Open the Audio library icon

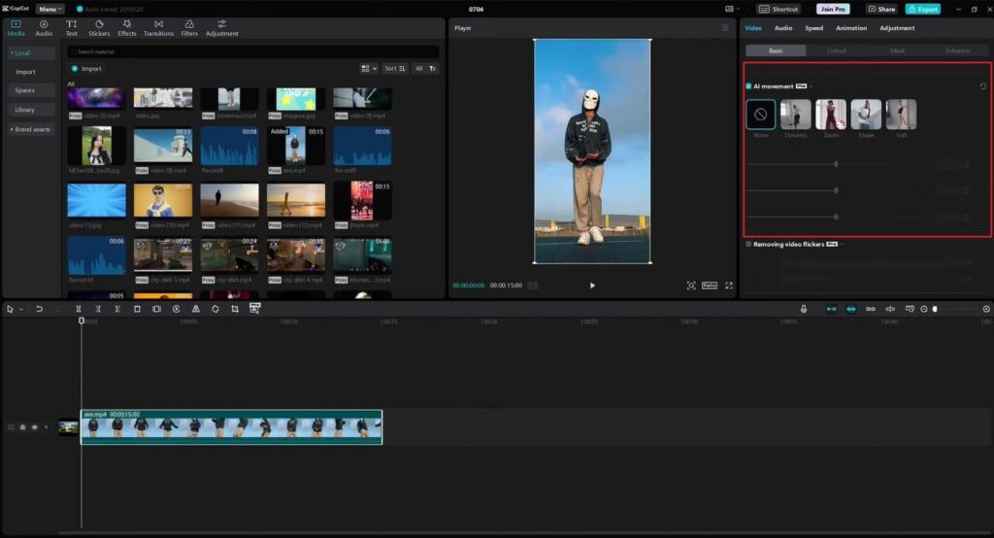pyautogui.click(x=44, y=28)
